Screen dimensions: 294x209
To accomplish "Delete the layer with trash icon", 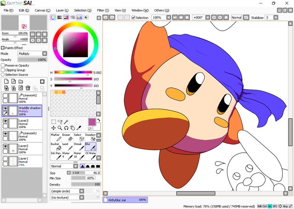I will pyautogui.click(x=28, y=88).
